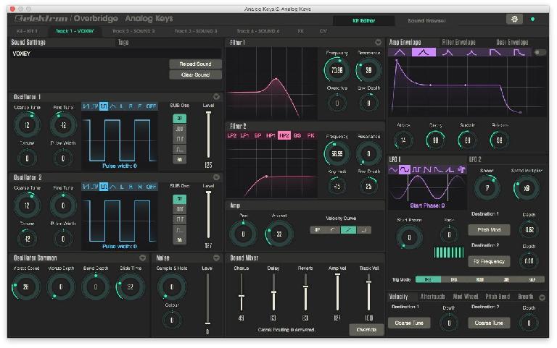Open the settings gear icon
This screenshot has height=348, width=557.
click(x=514, y=19)
